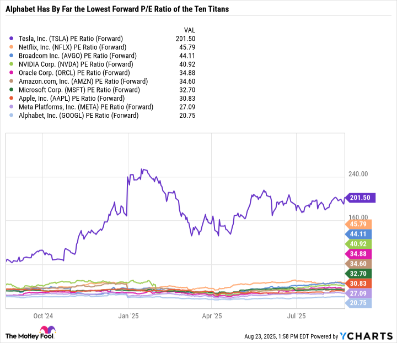Click the red Apple legend dot
The height and width of the screenshot is (343, 397).
pyautogui.click(x=12, y=99)
